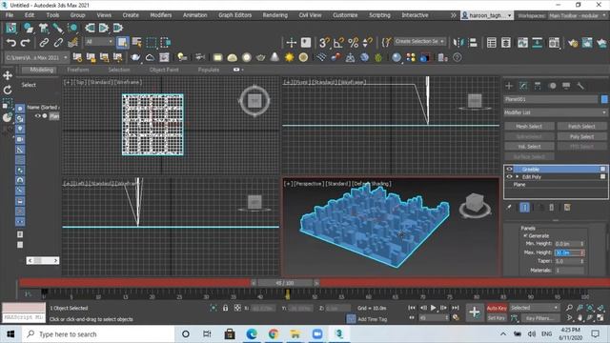The image size is (610, 343).
Task: Open Render Setup teapot icon
Action: click(573, 42)
